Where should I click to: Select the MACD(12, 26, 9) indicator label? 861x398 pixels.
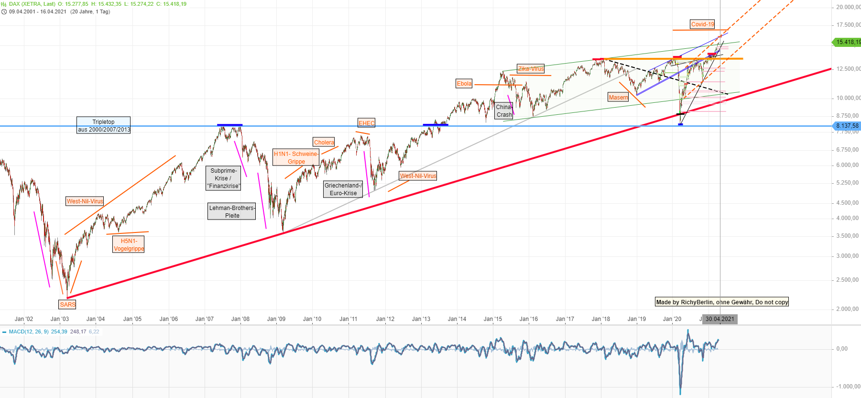click(x=29, y=332)
